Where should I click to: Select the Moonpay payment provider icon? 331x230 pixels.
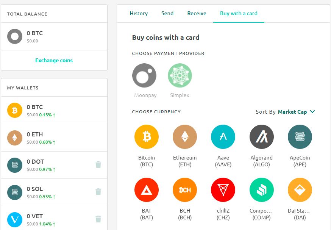tap(144, 75)
